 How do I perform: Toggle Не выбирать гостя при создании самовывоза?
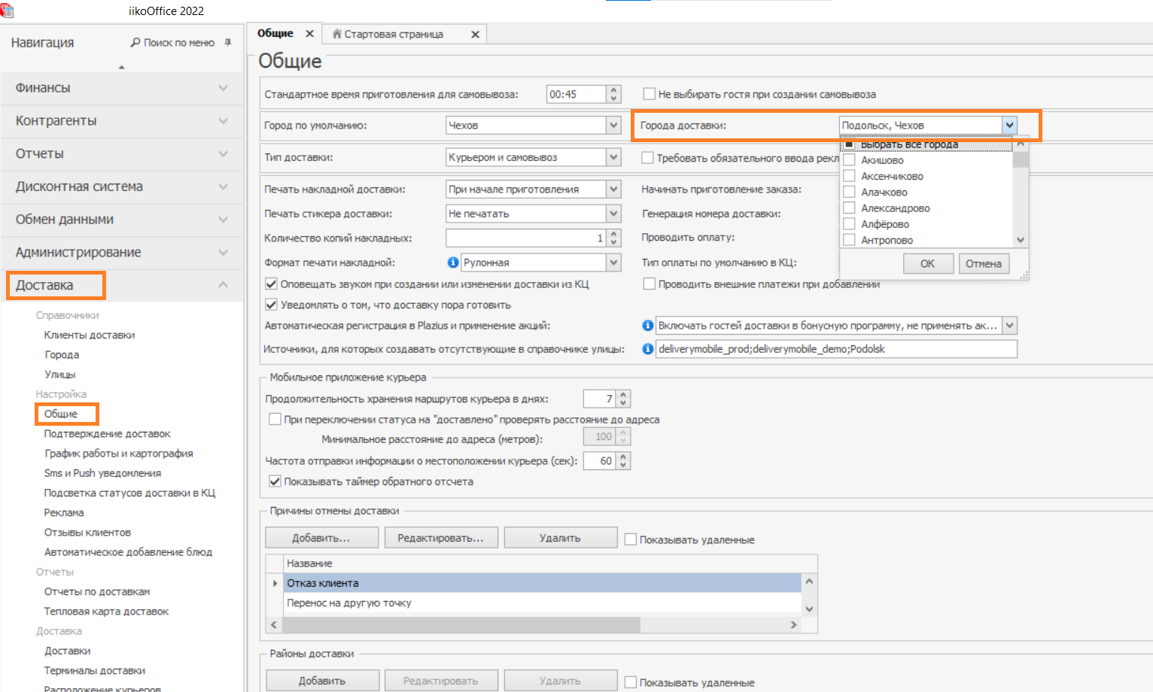tap(649, 94)
